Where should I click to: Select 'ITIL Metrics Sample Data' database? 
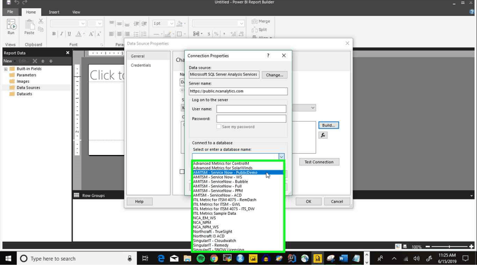coord(238,213)
